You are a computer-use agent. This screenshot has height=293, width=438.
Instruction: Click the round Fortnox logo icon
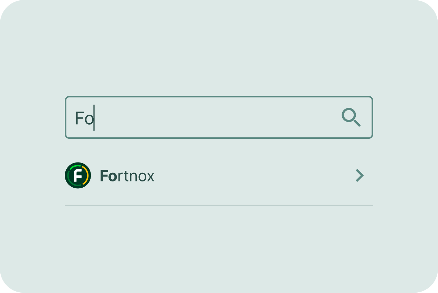tap(78, 176)
